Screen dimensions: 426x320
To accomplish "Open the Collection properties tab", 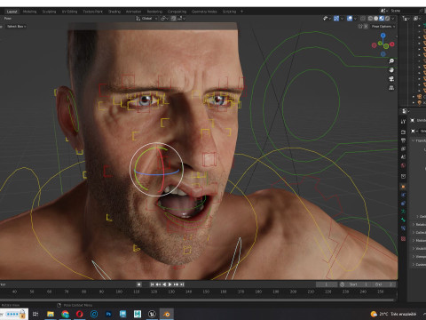I will coord(403,176).
